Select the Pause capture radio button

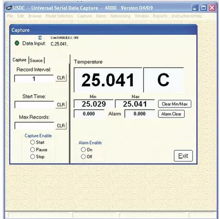click(x=33, y=150)
